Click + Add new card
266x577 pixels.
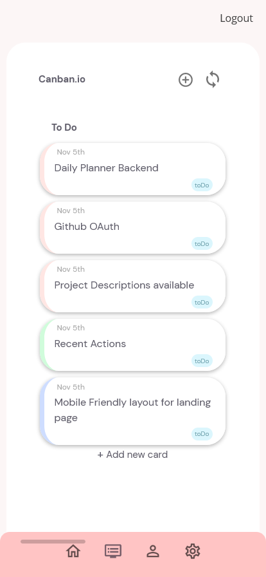tap(132, 455)
